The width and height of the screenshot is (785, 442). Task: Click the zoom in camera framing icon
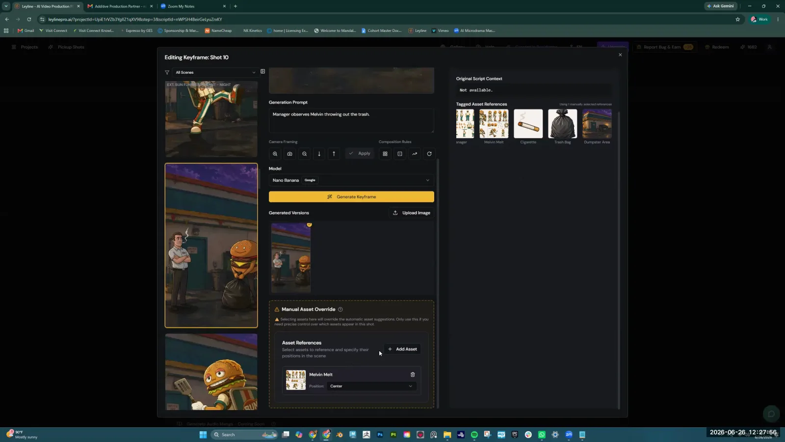coord(275,154)
